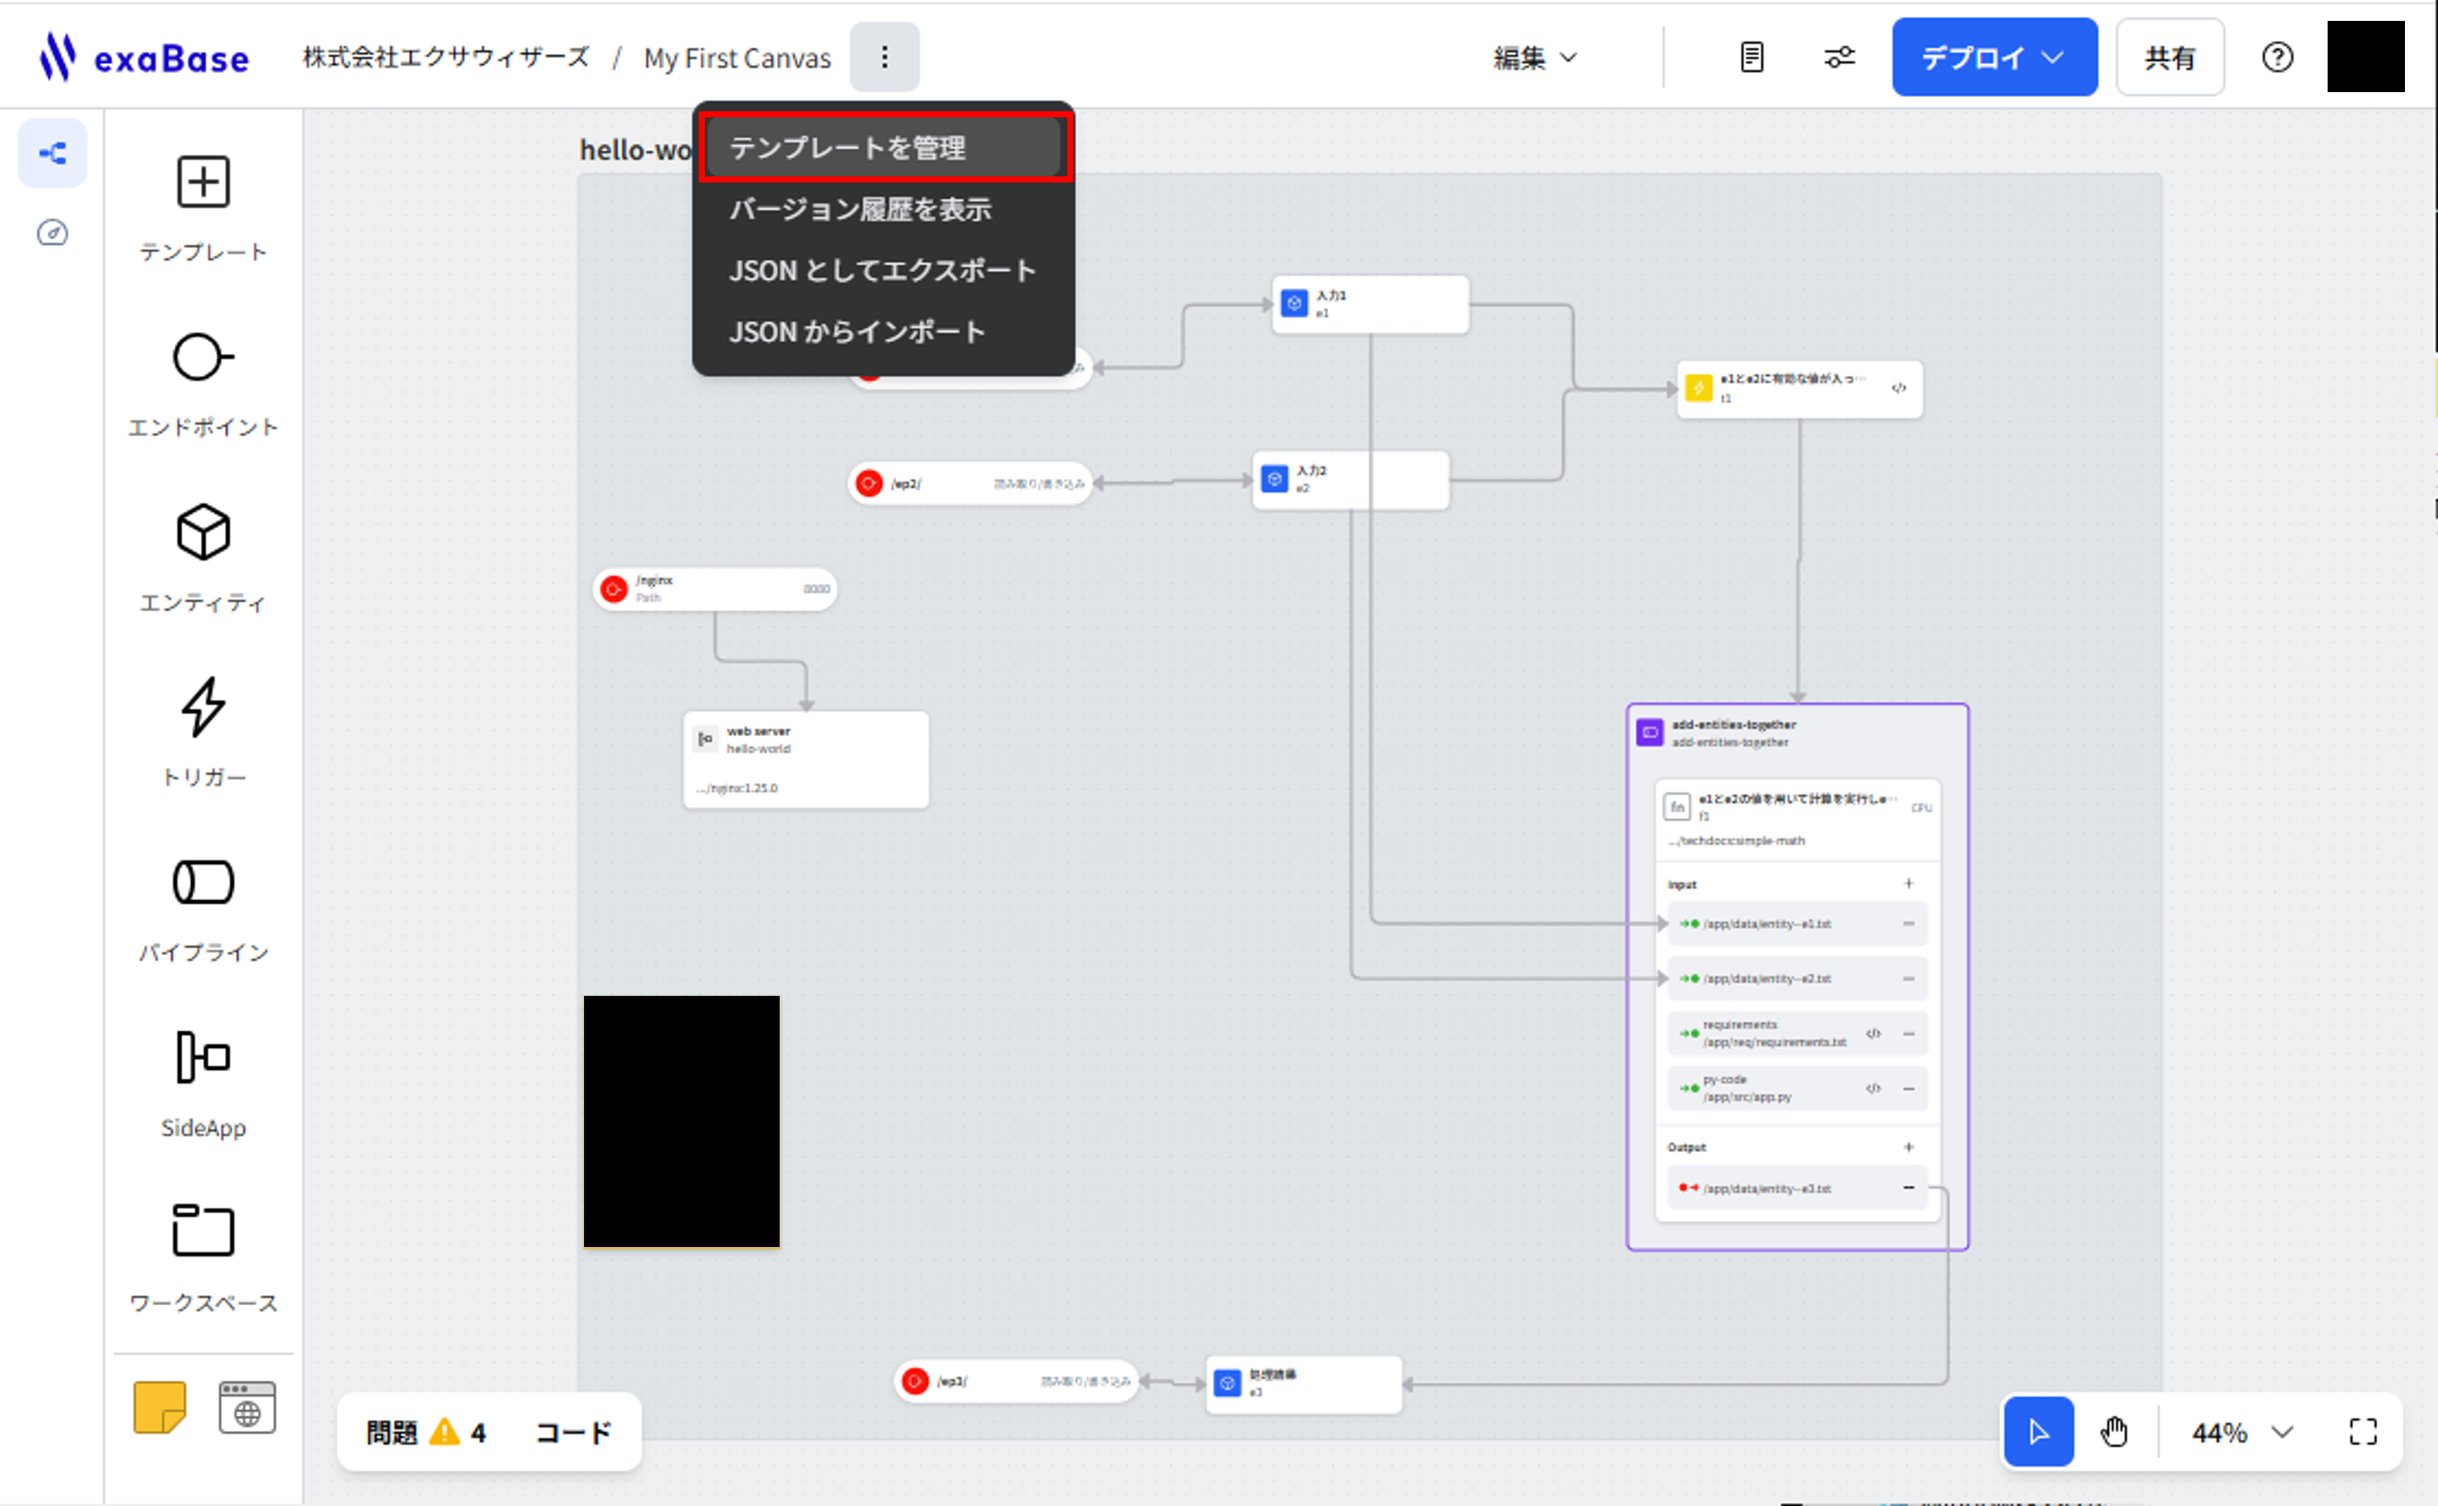Select the Workspace (ワークスペース) tool
Viewport: 2438px width, 1506px height.
[203, 1232]
